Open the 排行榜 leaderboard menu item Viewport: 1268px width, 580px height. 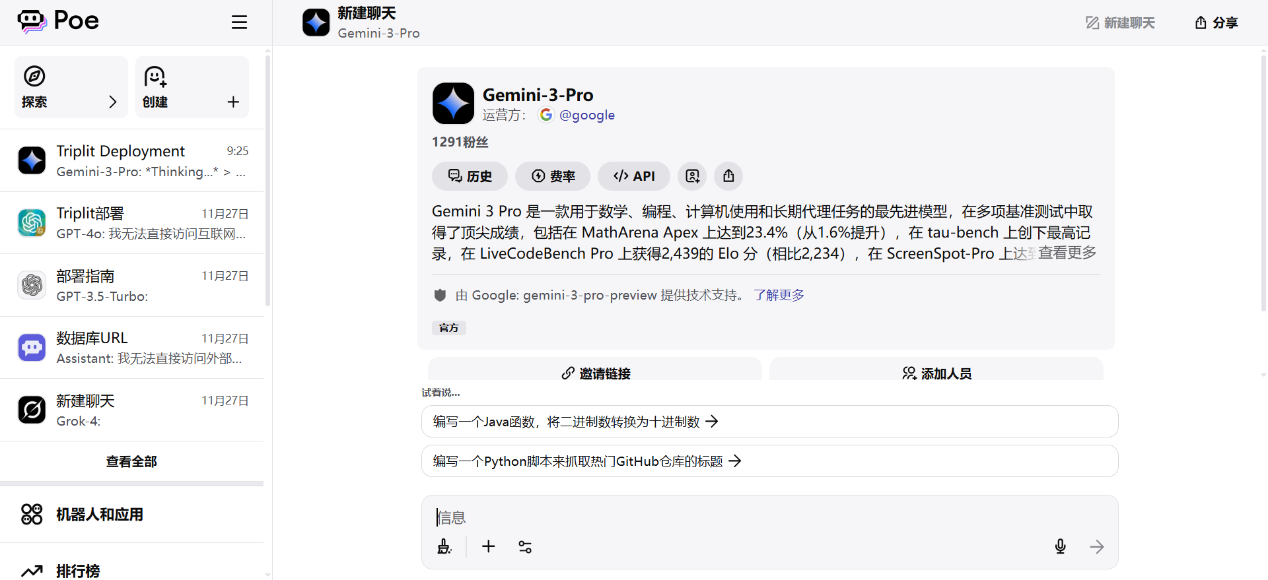pyautogui.click(x=78, y=571)
